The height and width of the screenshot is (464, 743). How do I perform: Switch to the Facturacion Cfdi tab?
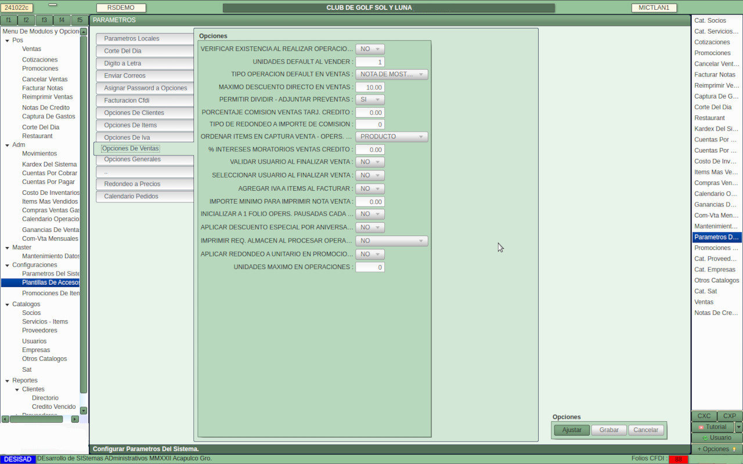(x=145, y=100)
